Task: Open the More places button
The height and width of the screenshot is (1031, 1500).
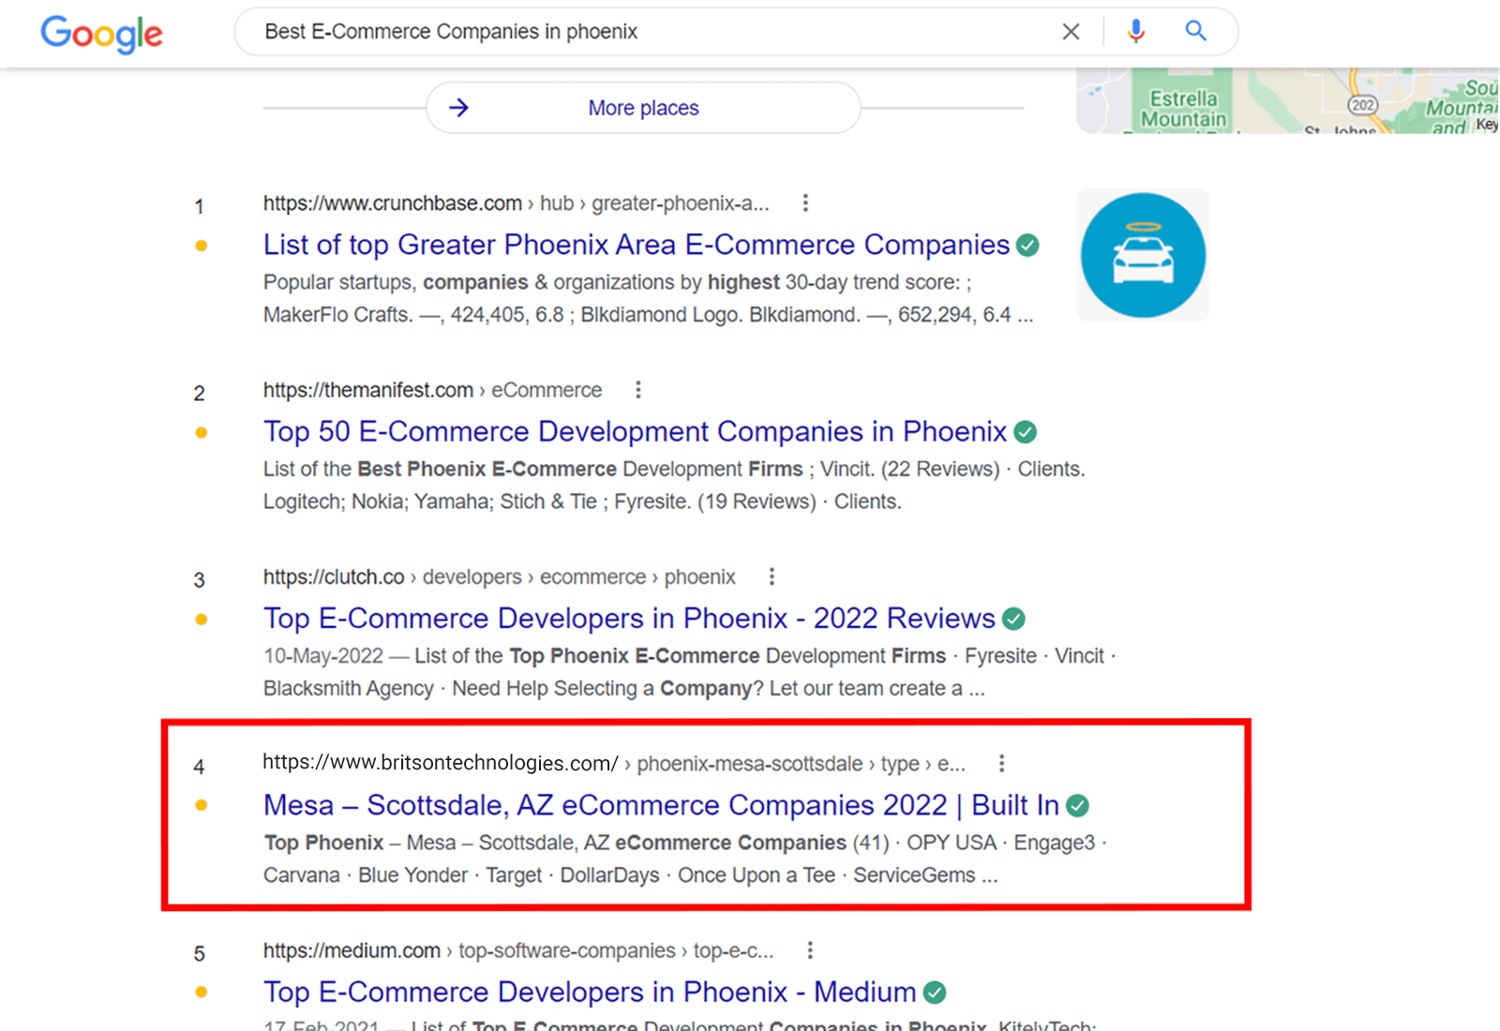Action: [x=643, y=108]
